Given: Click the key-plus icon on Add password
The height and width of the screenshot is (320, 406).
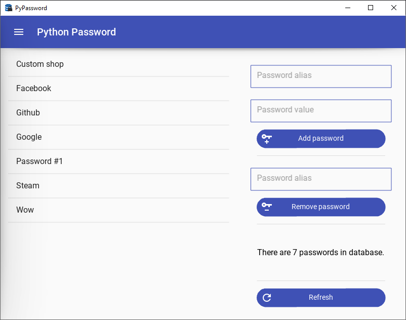Looking at the screenshot, I should (267, 138).
